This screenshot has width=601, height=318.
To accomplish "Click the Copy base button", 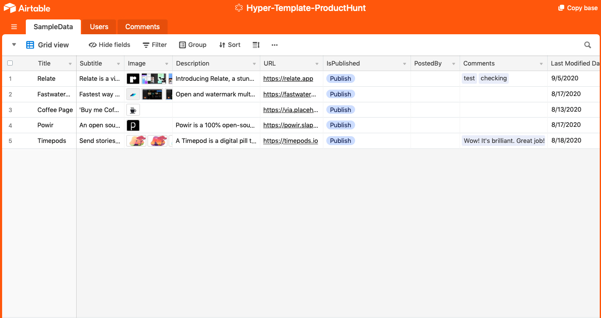I will 578,8.
